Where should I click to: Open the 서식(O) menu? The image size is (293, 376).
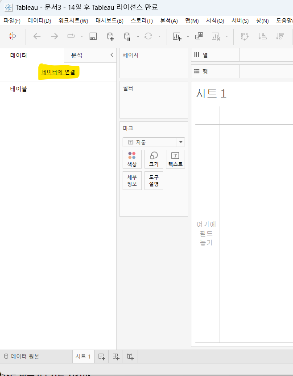point(215,21)
